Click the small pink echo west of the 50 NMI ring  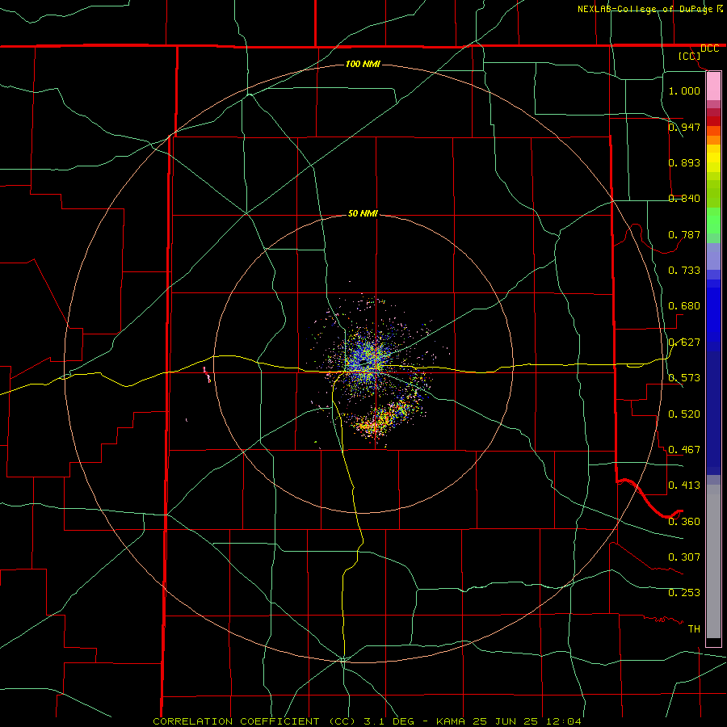(x=207, y=374)
